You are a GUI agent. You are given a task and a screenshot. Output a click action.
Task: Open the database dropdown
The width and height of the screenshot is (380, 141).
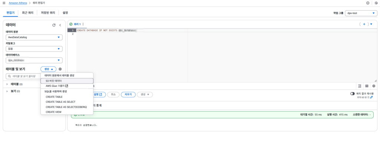point(34,60)
